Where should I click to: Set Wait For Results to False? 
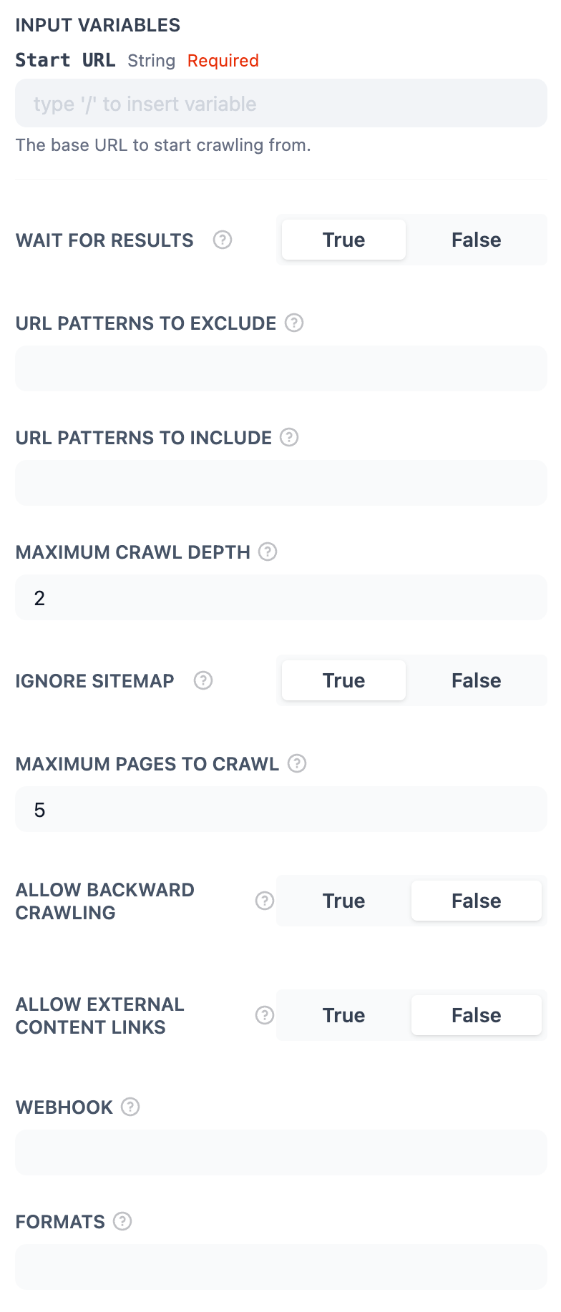476,240
